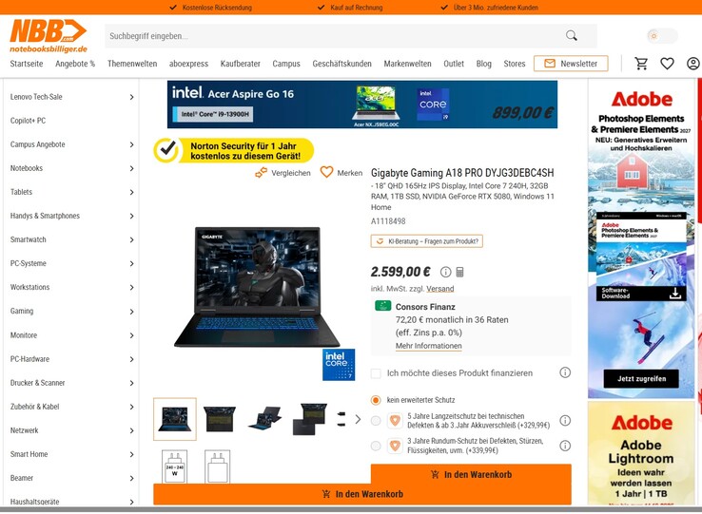This screenshot has width=702, height=514.
Task: Select the 3 Jahre Rundum-Schutz radio option
Action: click(376, 446)
